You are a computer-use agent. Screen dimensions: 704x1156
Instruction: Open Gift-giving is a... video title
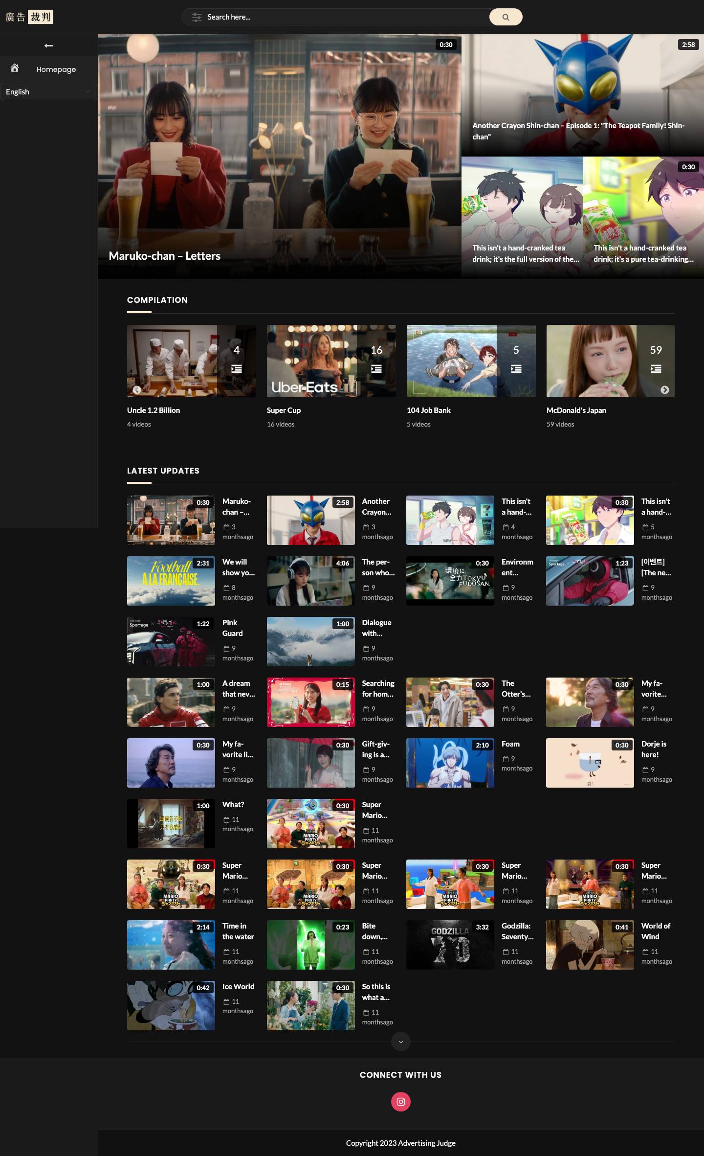376,749
